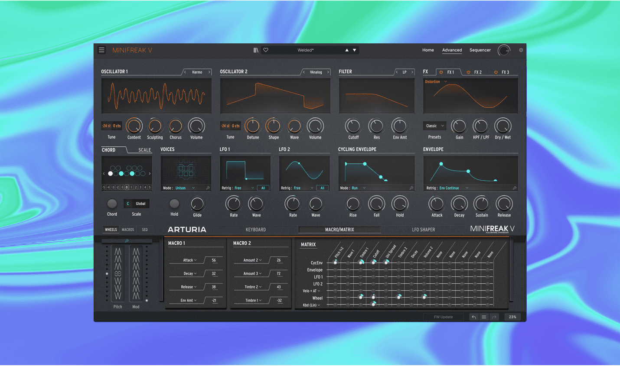620x366 pixels.
Task: Power on FX 2
Action: pos(469,72)
